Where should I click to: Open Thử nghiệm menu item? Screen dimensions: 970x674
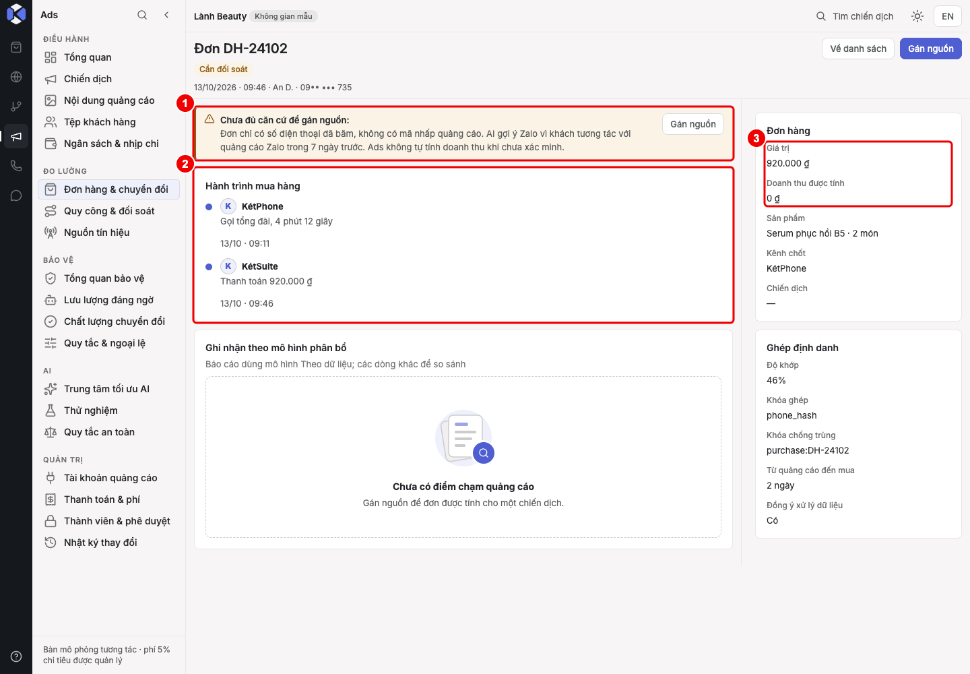(x=108, y=410)
